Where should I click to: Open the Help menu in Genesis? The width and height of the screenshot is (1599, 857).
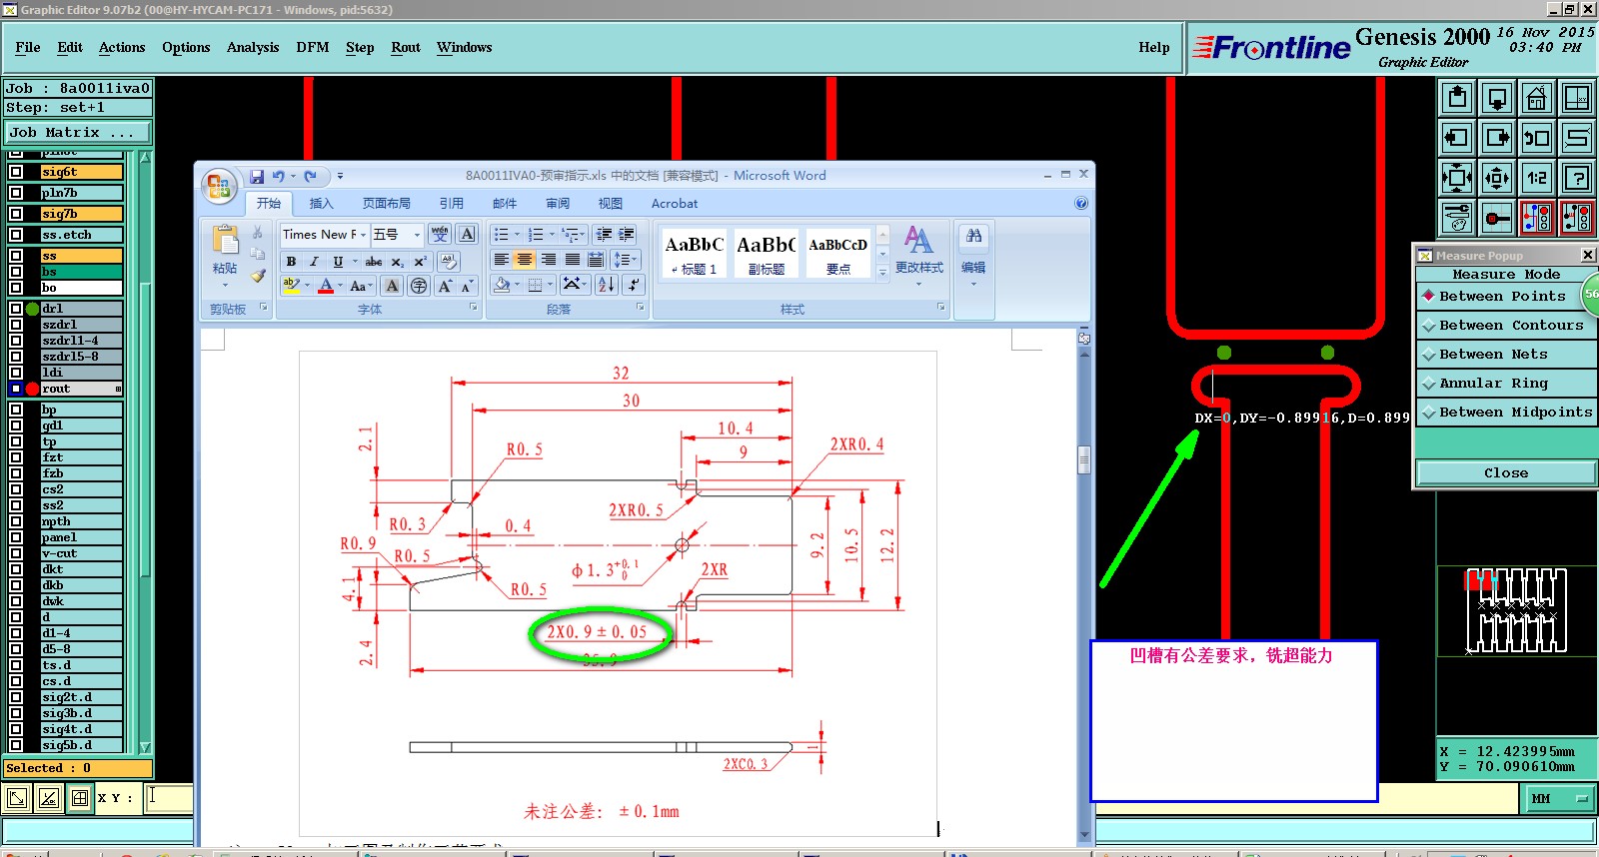coord(1154,47)
